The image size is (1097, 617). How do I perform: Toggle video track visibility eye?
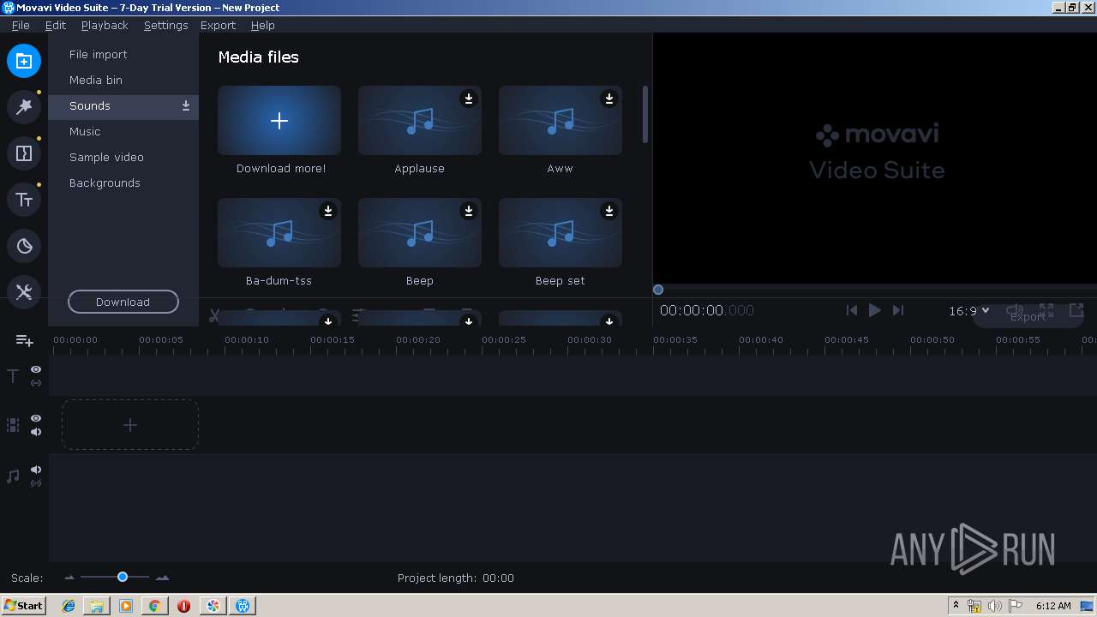coord(36,418)
